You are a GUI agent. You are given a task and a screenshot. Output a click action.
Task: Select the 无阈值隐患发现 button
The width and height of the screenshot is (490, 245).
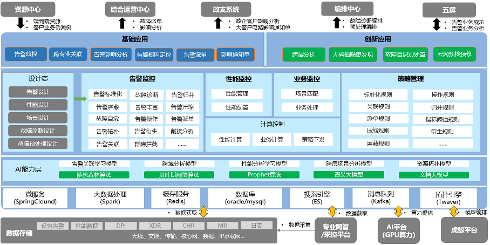(353, 55)
